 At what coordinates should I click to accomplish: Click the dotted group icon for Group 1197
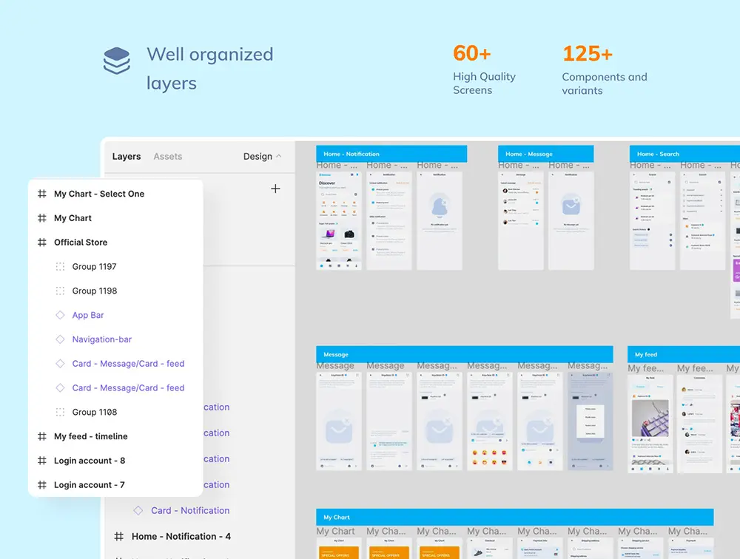point(61,267)
